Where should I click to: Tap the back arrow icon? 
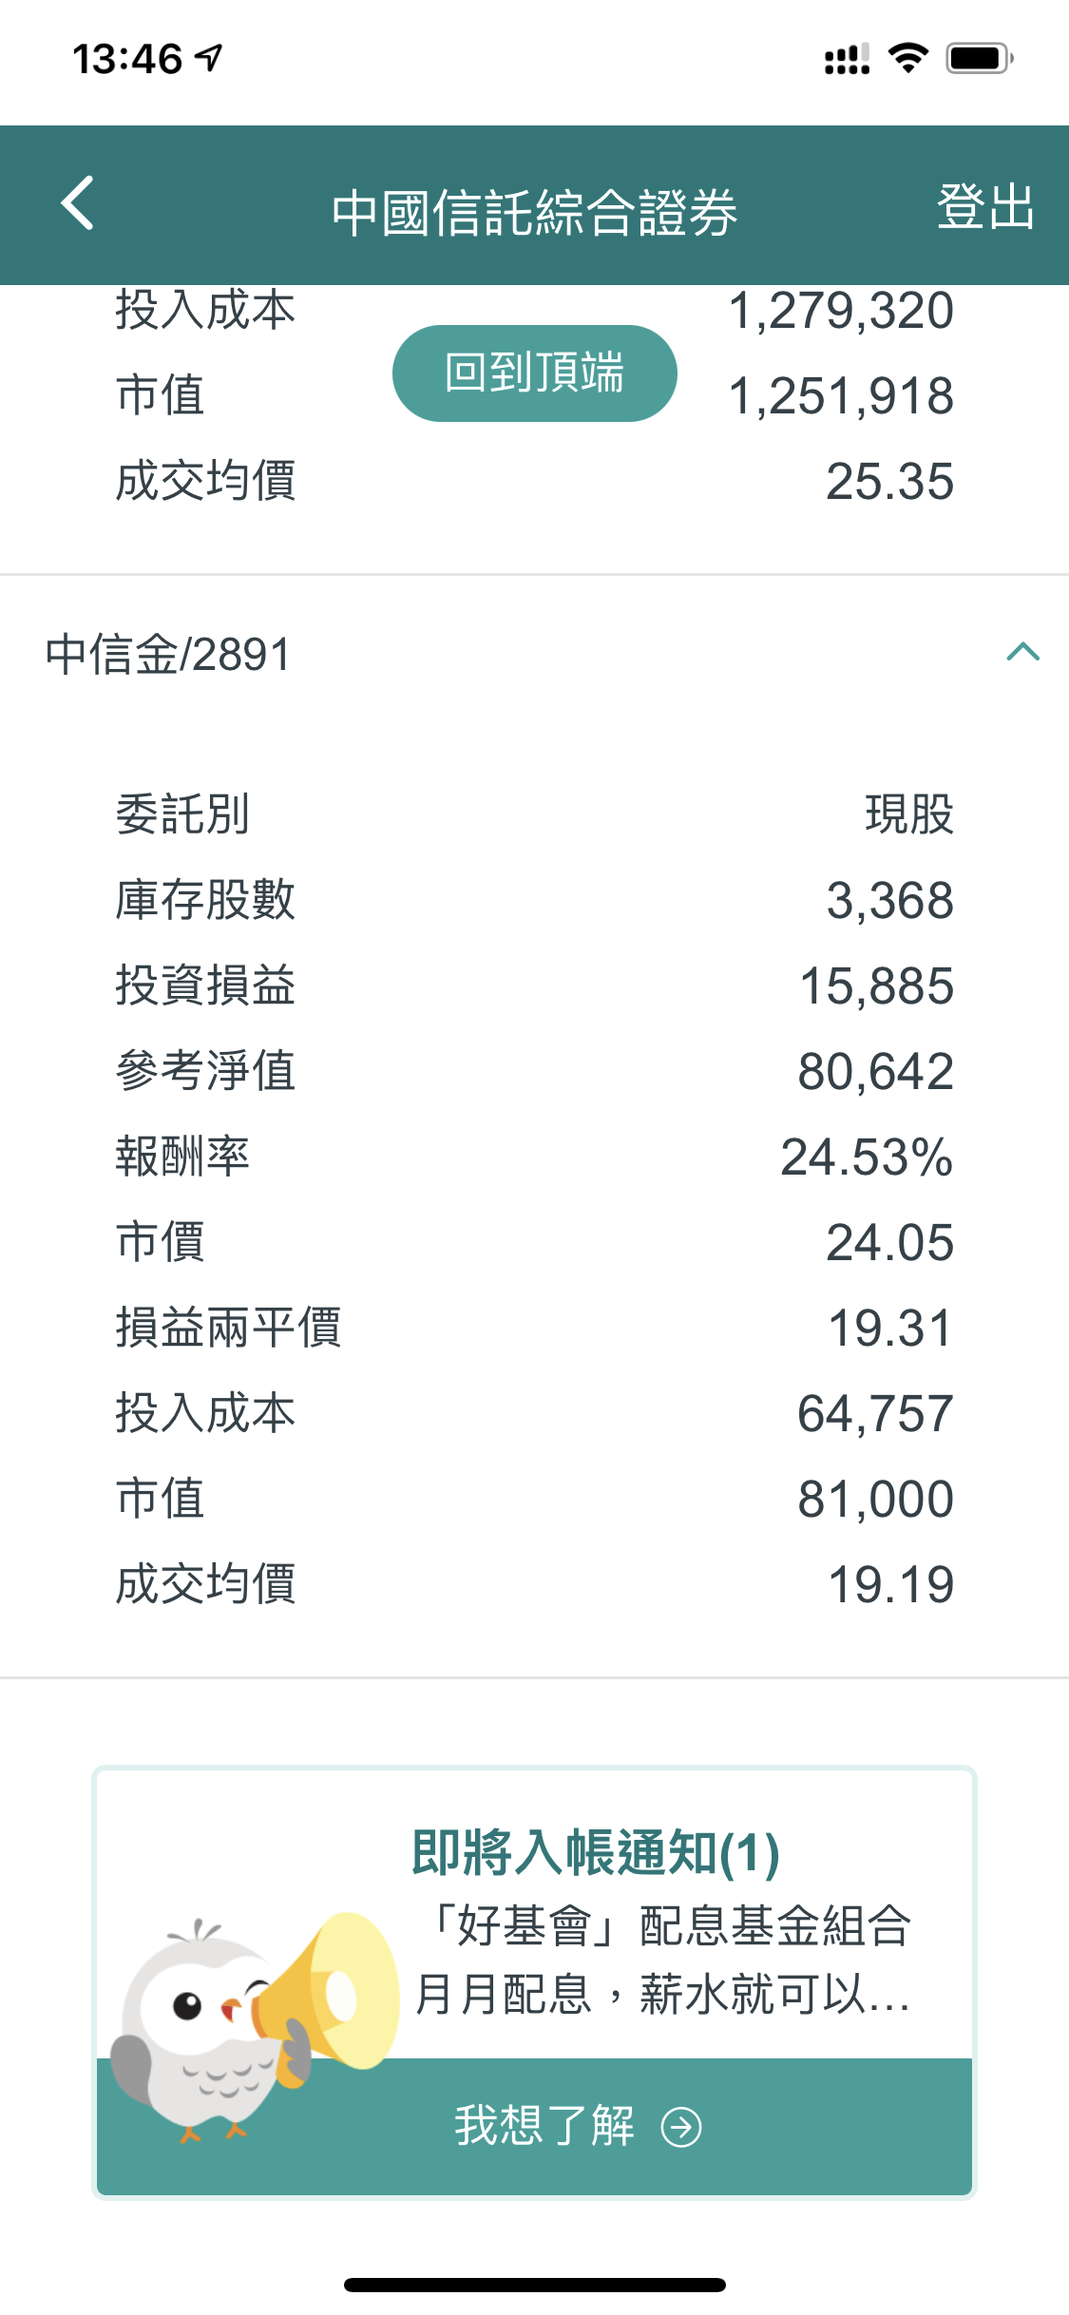click(x=78, y=203)
